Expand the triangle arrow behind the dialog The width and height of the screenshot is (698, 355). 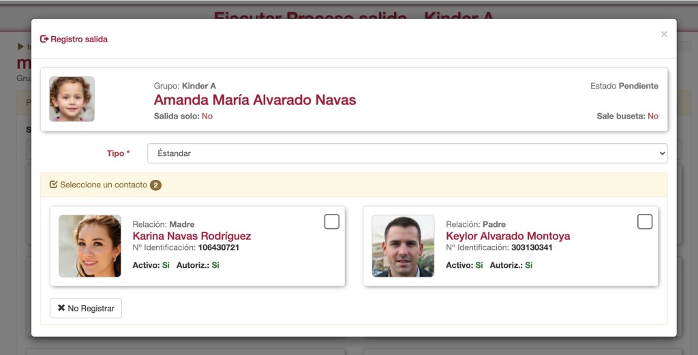(x=21, y=46)
